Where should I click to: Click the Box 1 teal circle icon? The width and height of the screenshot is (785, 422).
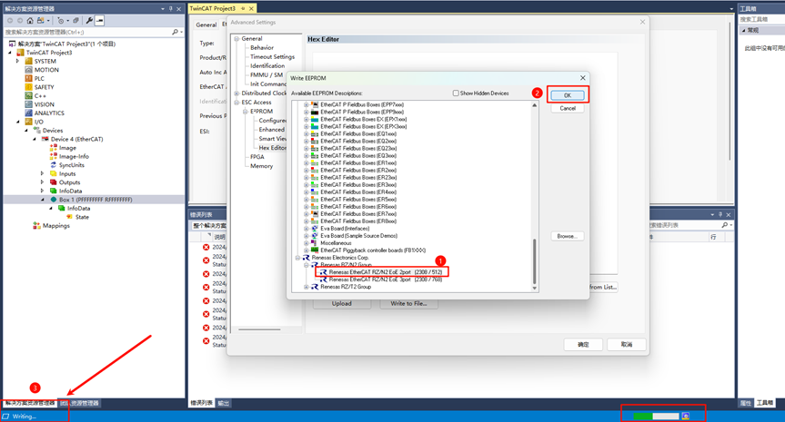(54, 200)
